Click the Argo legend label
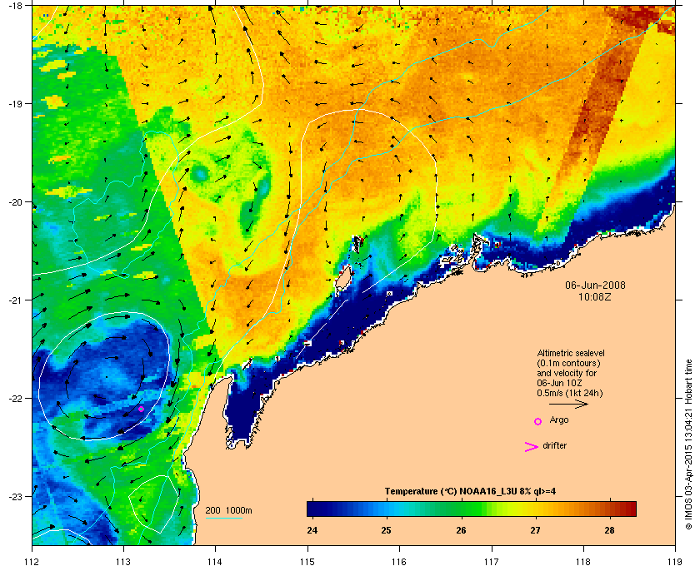 559,420
